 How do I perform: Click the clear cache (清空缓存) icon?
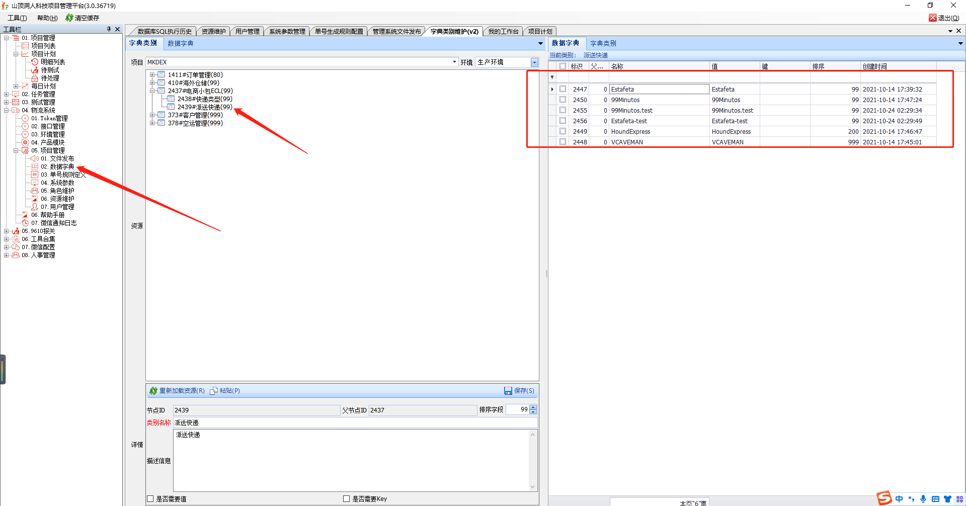(x=69, y=18)
